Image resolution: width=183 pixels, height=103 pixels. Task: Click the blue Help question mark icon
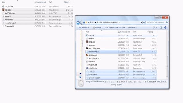pyautogui.click(x=165, y=27)
